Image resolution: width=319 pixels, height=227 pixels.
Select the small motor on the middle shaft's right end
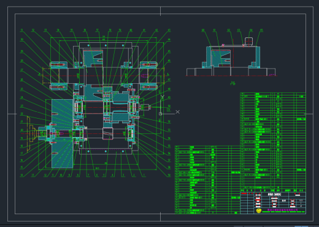(x=145, y=107)
